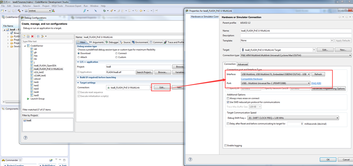Screen dimensions: 353x166
Task: Switch to the Debugger tab
Action: click(x=112, y=42)
